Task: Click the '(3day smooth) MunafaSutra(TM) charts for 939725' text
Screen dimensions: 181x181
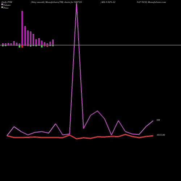Action: tap(56, 2)
